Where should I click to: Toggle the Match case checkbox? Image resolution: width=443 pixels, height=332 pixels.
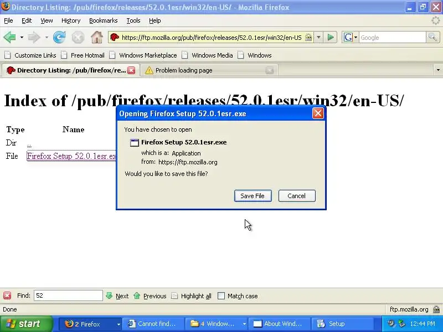tap(221, 295)
